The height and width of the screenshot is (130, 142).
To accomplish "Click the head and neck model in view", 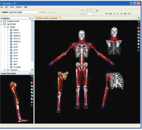I will coord(114,41).
